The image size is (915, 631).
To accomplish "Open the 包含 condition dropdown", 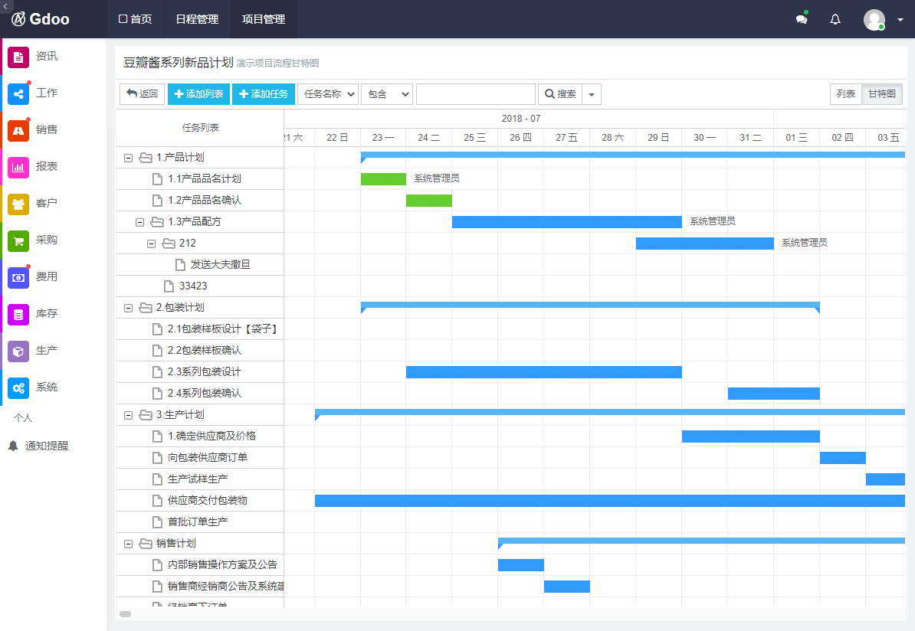I will [x=387, y=94].
